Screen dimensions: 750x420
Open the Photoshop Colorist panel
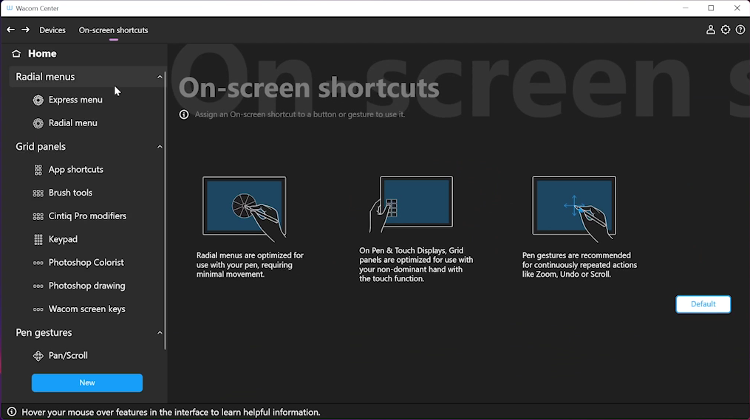point(87,263)
